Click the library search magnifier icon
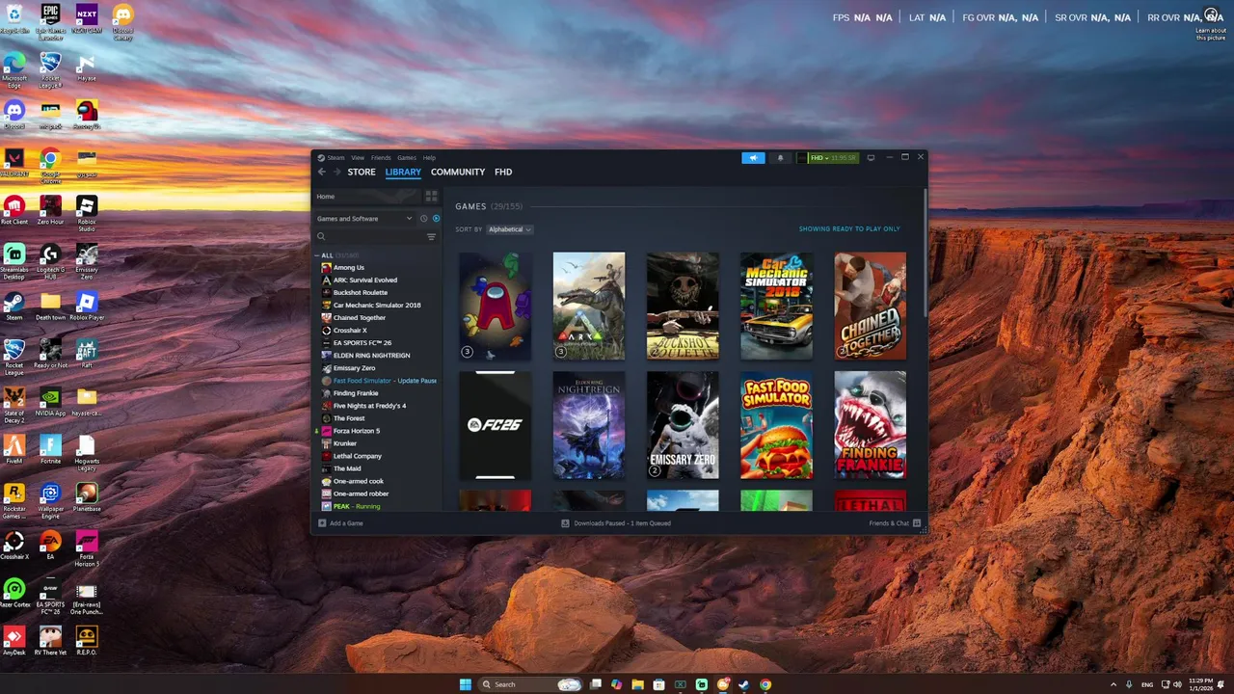 [322, 236]
